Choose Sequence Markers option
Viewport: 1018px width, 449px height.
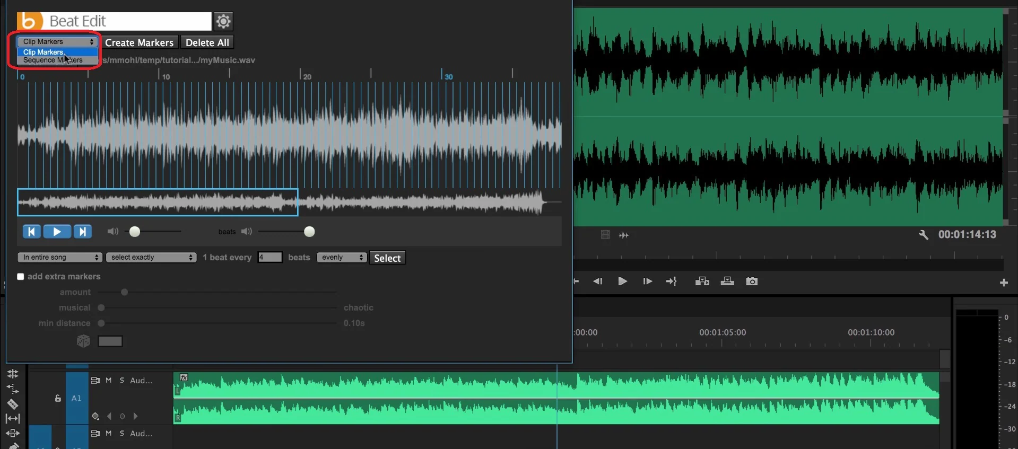pyautogui.click(x=58, y=60)
